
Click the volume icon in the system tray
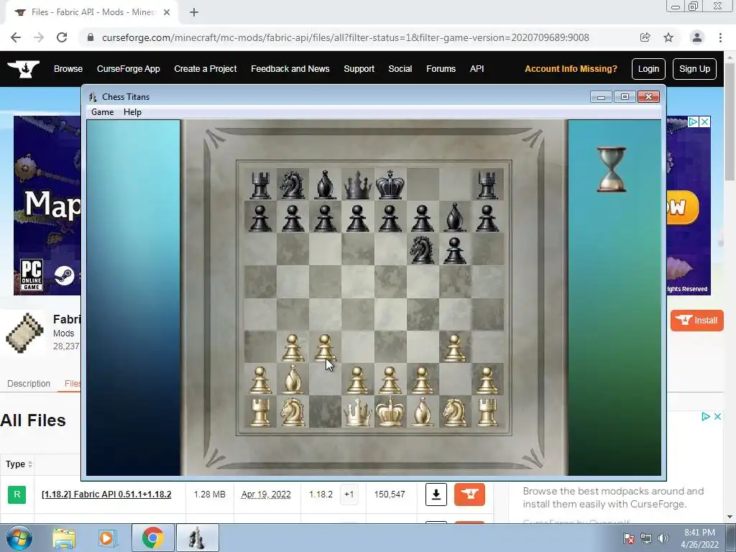[x=663, y=538]
